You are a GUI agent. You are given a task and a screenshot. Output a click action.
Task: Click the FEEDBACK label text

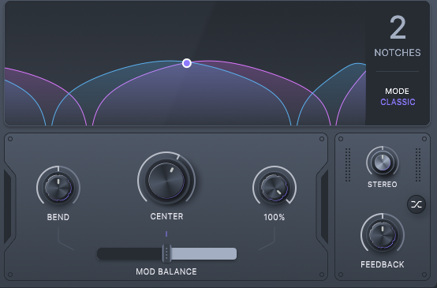[x=383, y=264]
